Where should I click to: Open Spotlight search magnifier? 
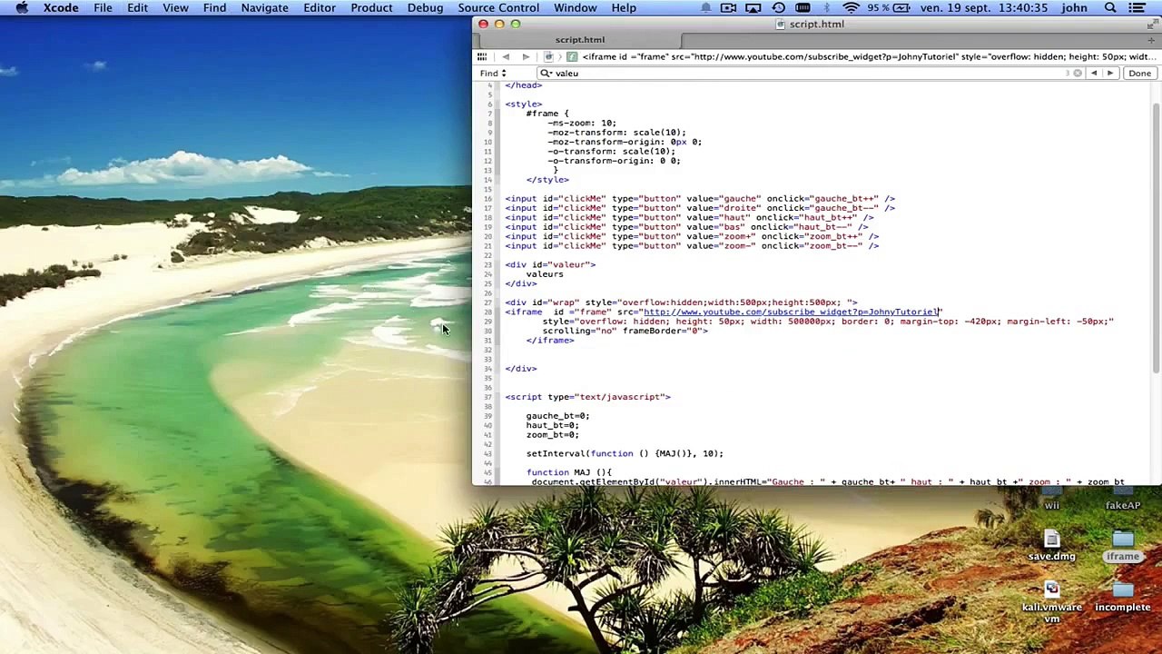tap(1110, 8)
